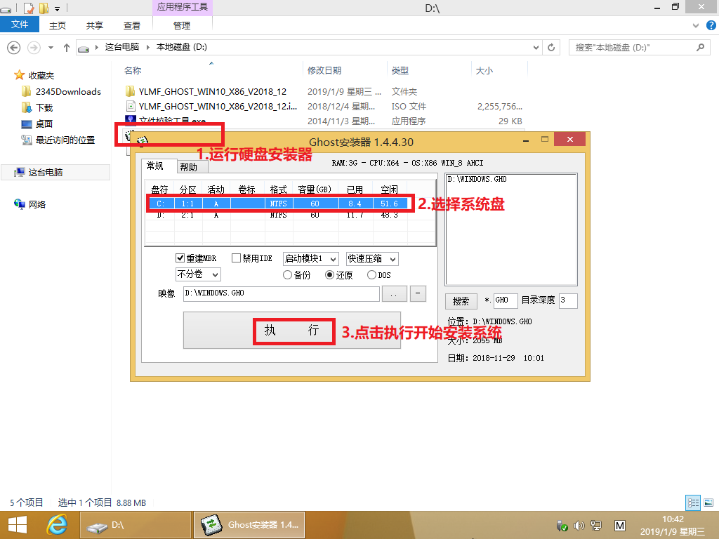Open 下载 folder in sidebar
Image resolution: width=719 pixels, height=539 pixels.
38,107
